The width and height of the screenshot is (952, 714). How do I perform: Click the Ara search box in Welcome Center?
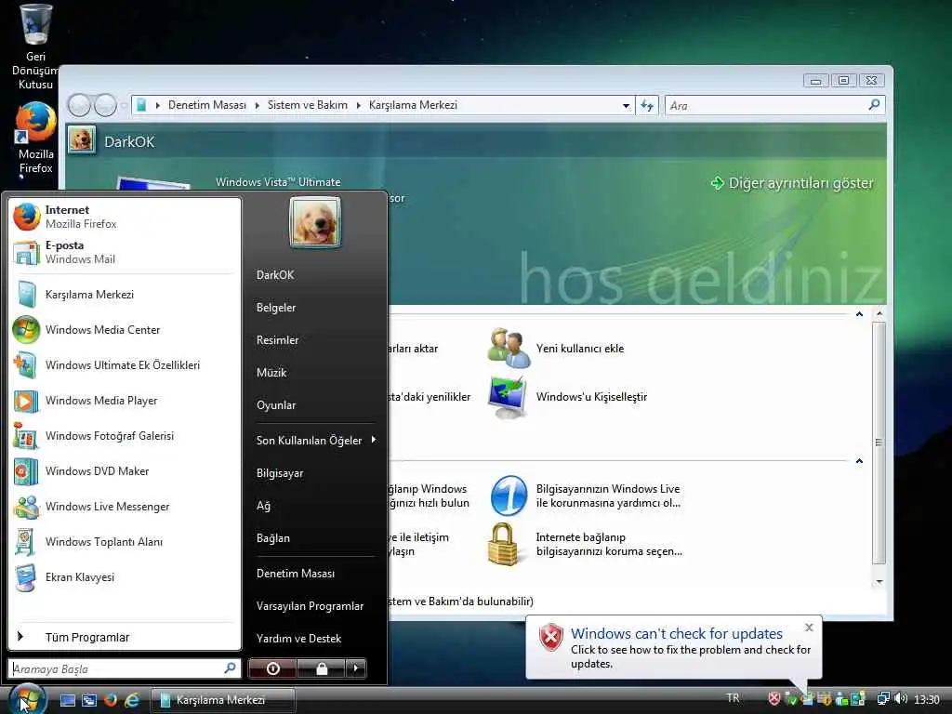click(774, 106)
